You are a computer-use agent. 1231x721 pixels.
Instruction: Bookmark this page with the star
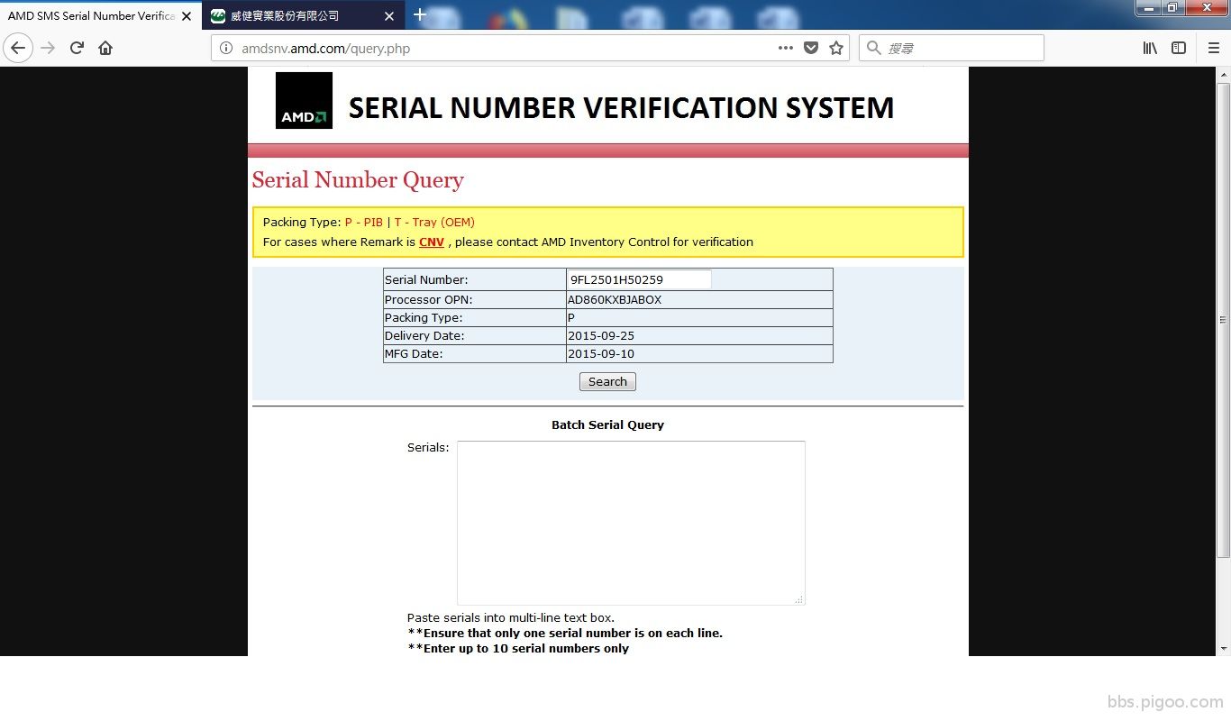click(836, 48)
